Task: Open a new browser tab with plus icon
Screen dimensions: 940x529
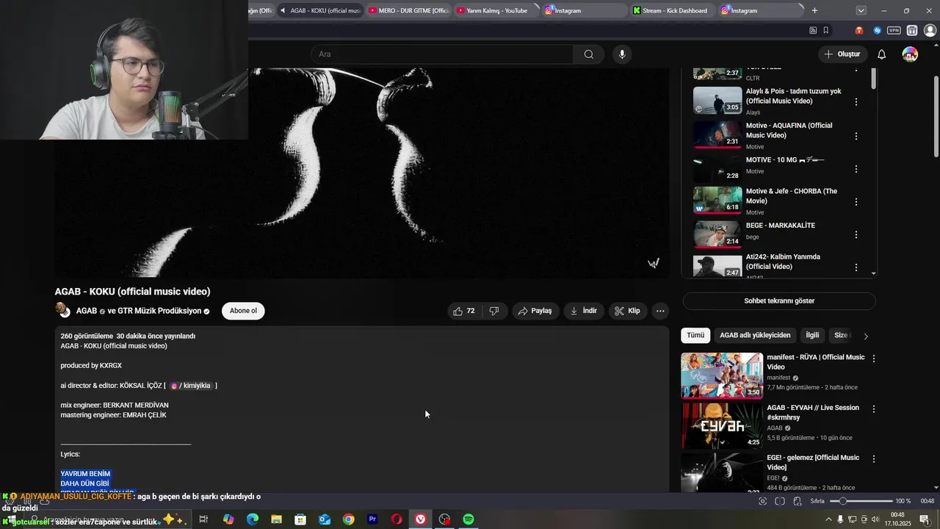Action: 814,10
